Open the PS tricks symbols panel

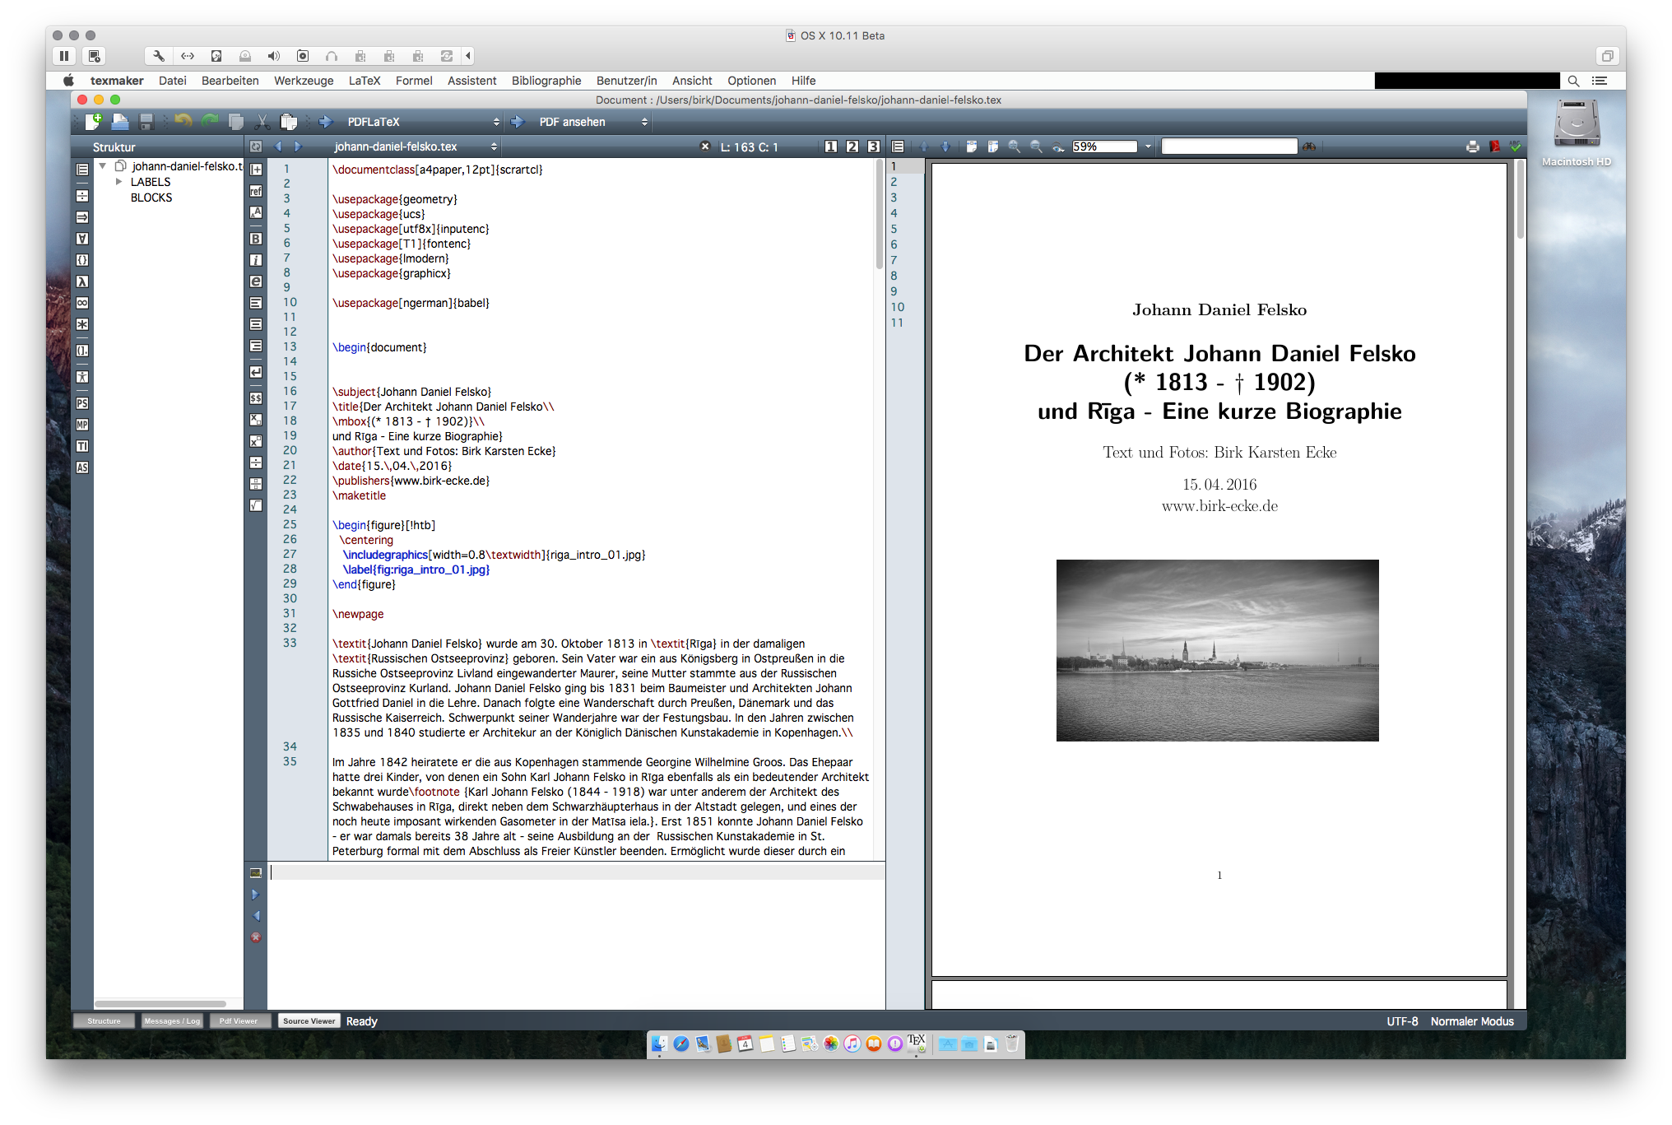click(x=82, y=403)
